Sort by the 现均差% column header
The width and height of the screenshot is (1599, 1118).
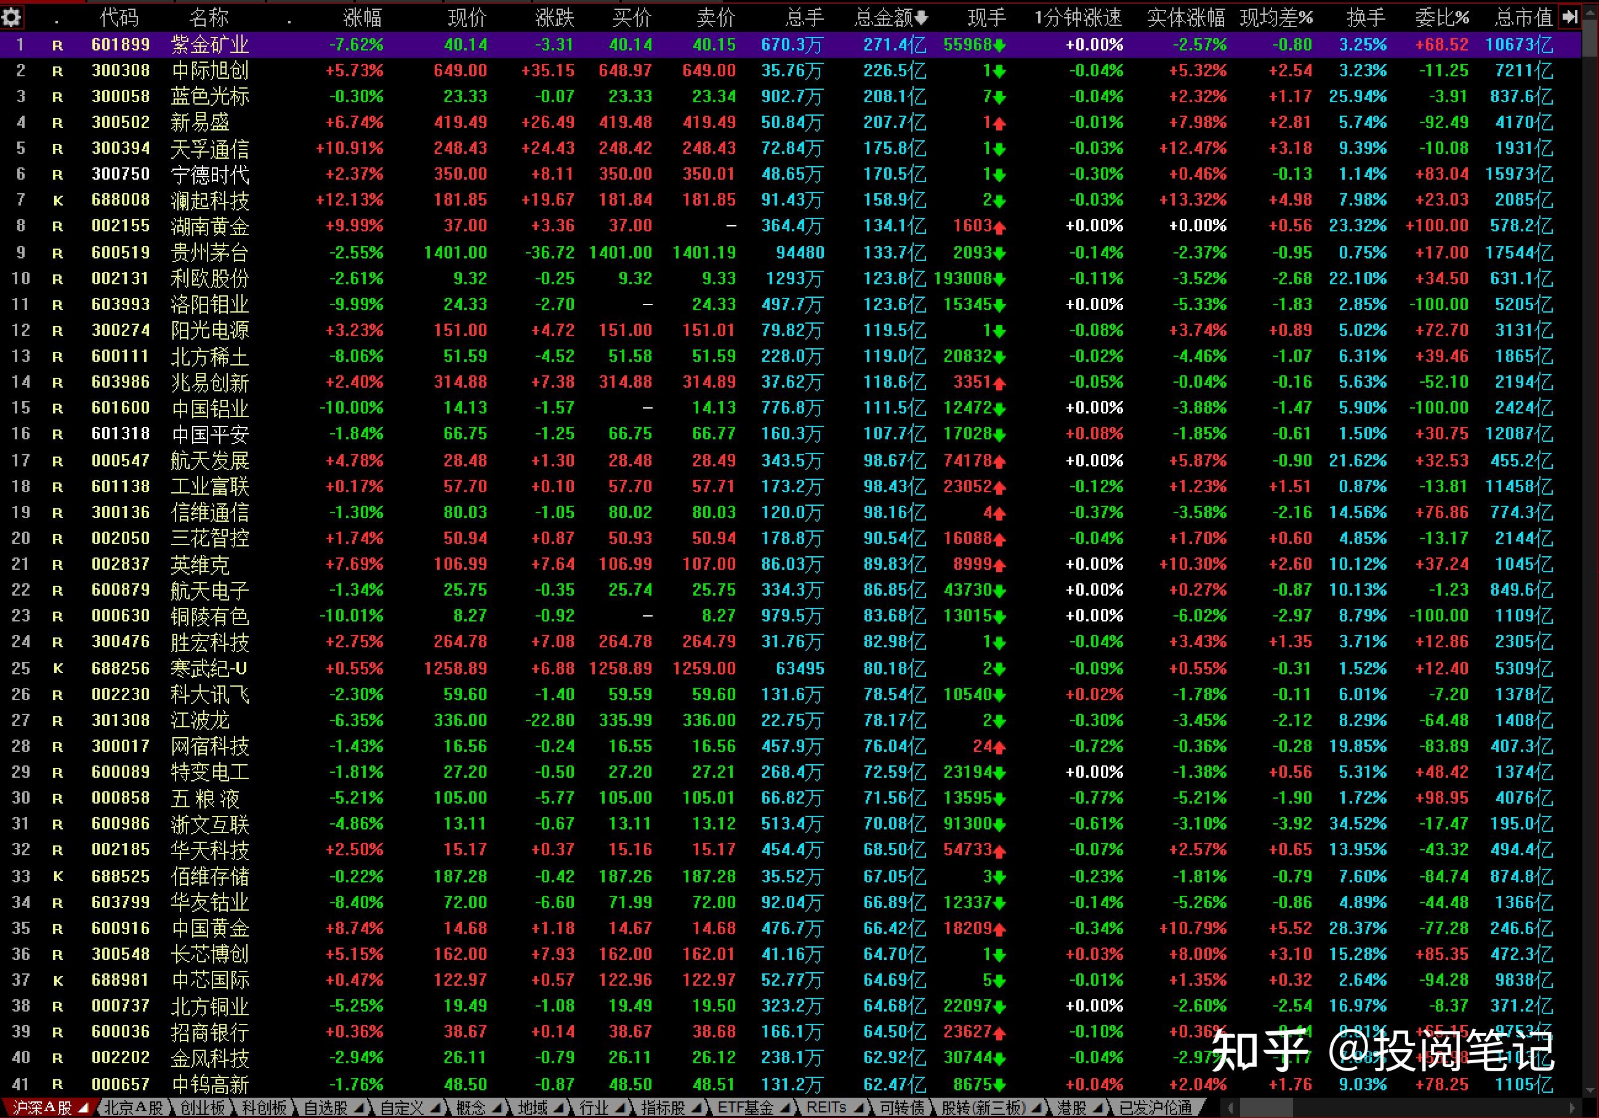pos(1276,17)
